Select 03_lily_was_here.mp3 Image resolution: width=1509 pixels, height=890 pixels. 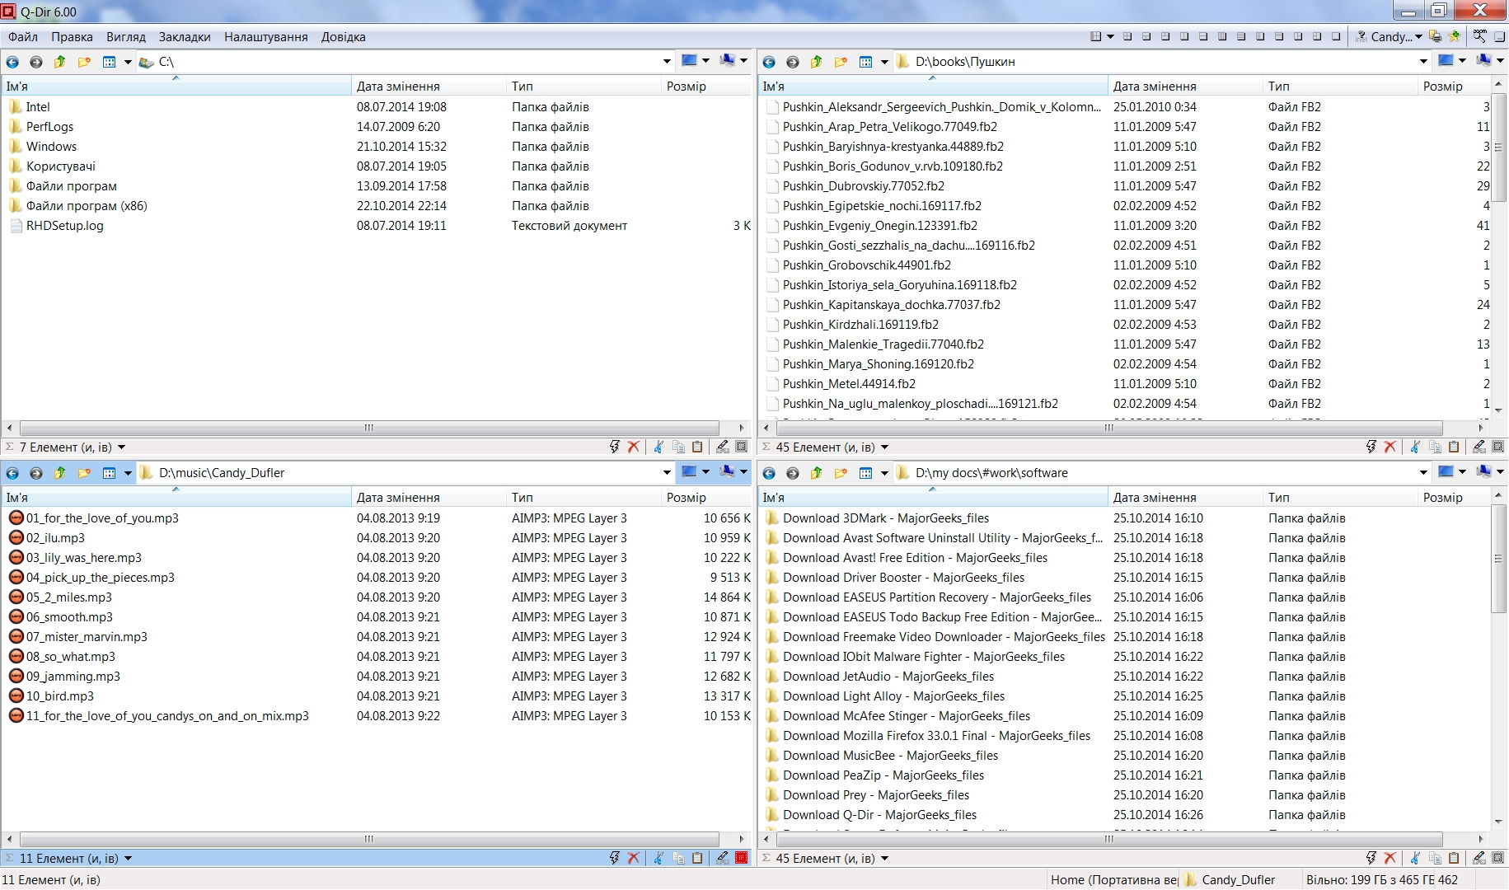pos(83,558)
